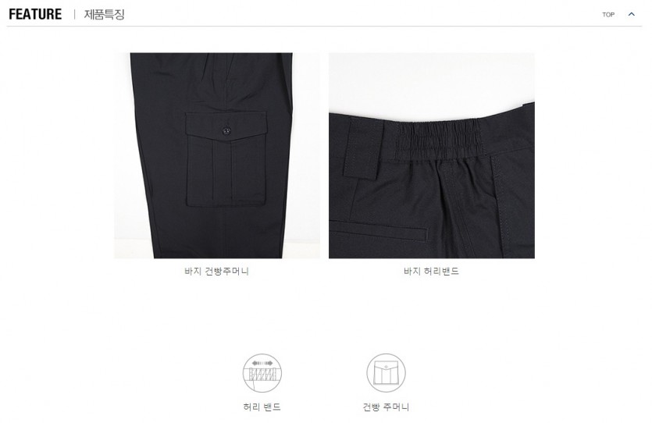Click the back welt pocket in photo
Viewport: 652px width, 423px height.
point(379,231)
